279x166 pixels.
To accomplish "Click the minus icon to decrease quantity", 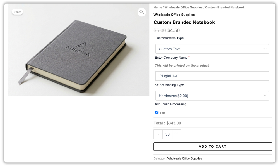I will [x=158, y=134].
